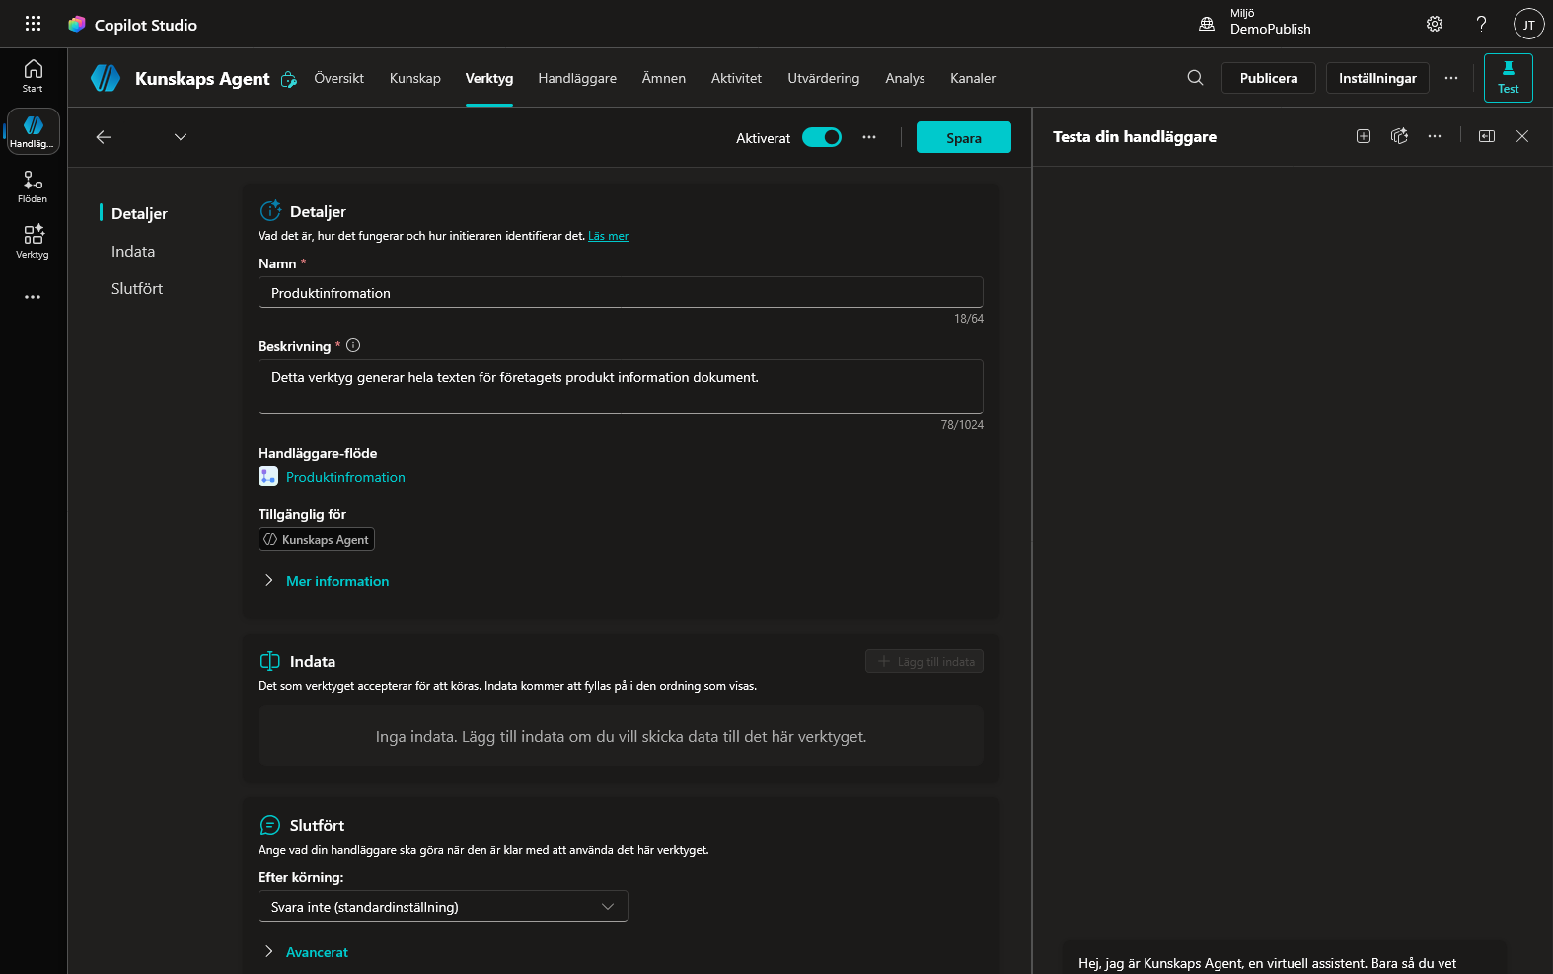
Task: Open the Kanaler tab
Action: click(973, 78)
